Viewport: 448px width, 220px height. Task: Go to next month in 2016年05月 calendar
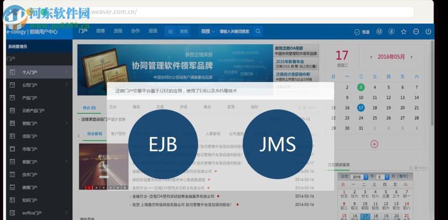click(x=412, y=57)
